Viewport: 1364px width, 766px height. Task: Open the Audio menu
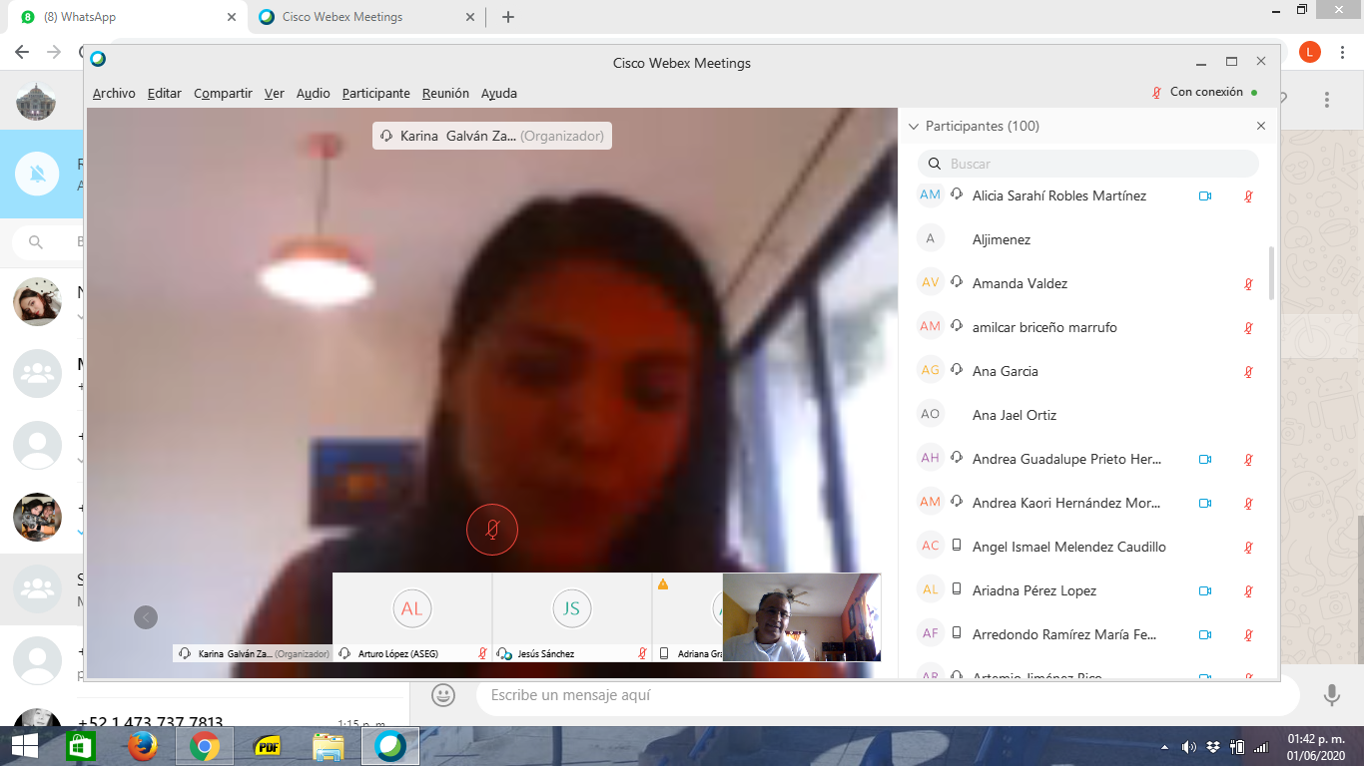pyautogui.click(x=314, y=93)
